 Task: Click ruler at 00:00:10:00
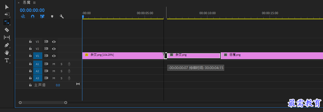tap(207, 13)
